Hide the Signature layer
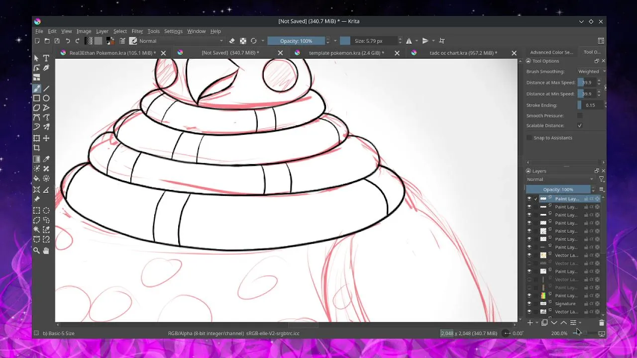 click(x=529, y=304)
